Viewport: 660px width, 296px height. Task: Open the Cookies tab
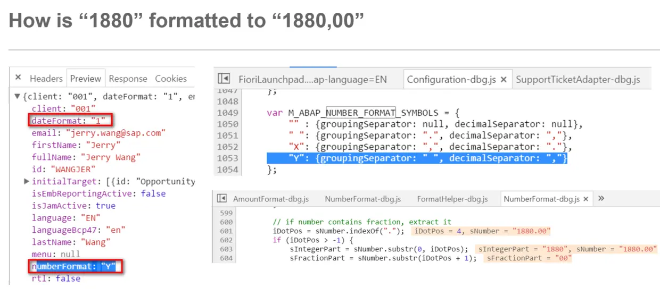coord(171,78)
